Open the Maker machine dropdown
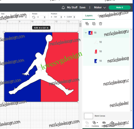 click(x=100, y=7)
